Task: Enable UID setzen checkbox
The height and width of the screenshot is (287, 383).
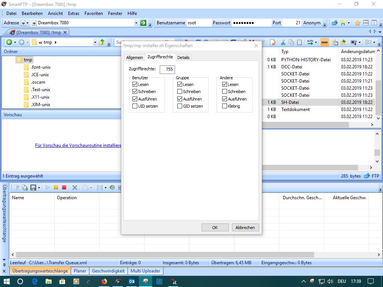Action: pyautogui.click(x=135, y=106)
